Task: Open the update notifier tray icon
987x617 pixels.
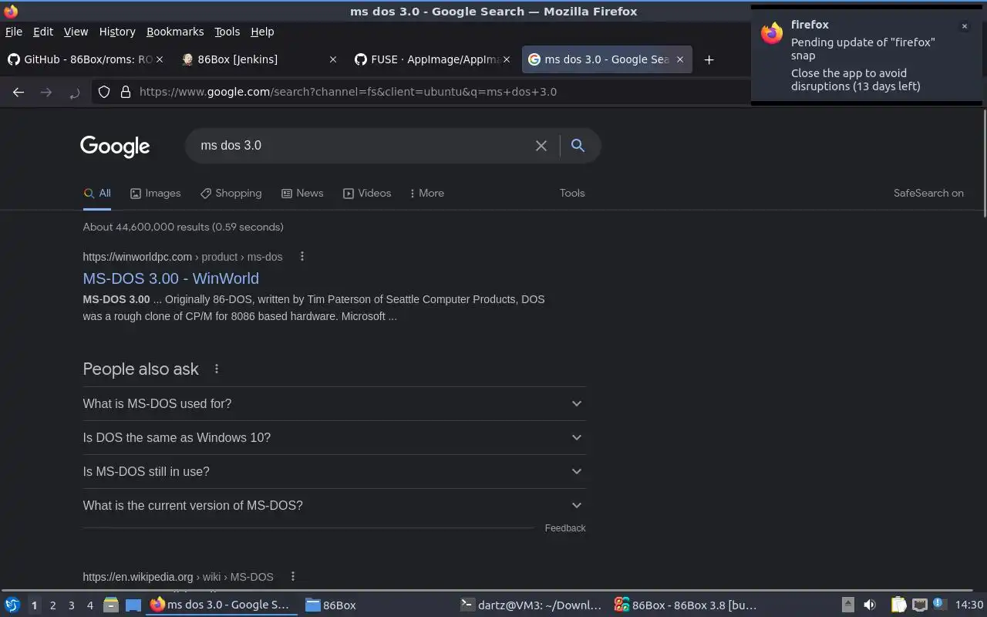Action: pos(939,604)
